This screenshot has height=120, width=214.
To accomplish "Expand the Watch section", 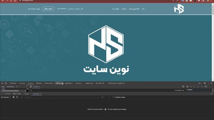I will tap(190, 90).
